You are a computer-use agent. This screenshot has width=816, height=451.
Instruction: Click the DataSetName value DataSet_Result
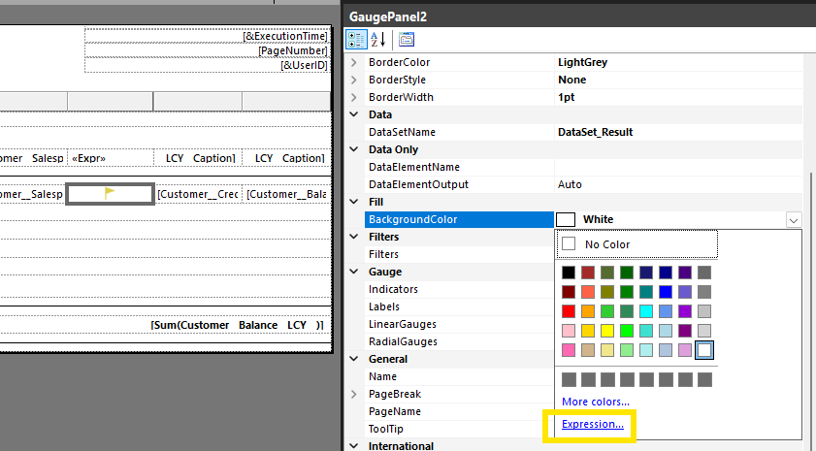(596, 132)
